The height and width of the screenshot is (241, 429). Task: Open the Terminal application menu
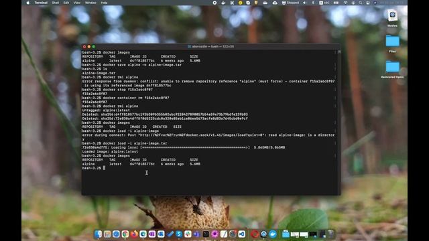pyautogui.click(x=41, y=3)
